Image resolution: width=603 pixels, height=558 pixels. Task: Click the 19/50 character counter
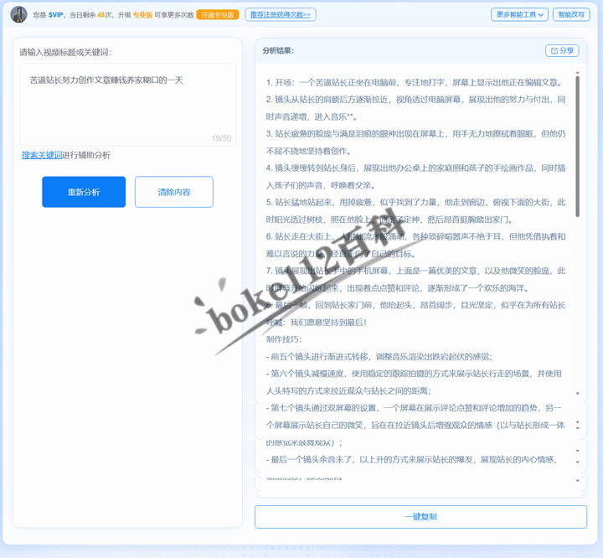pyautogui.click(x=221, y=138)
